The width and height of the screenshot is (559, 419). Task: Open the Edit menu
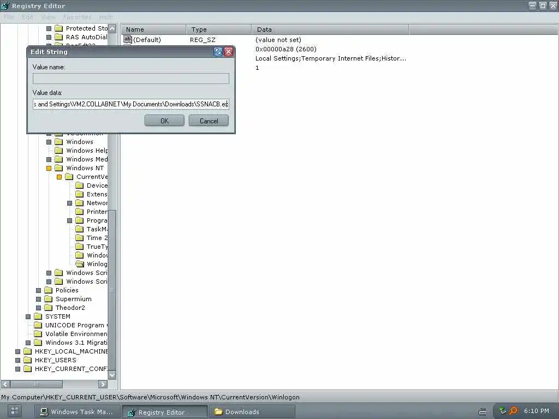[x=27, y=17]
